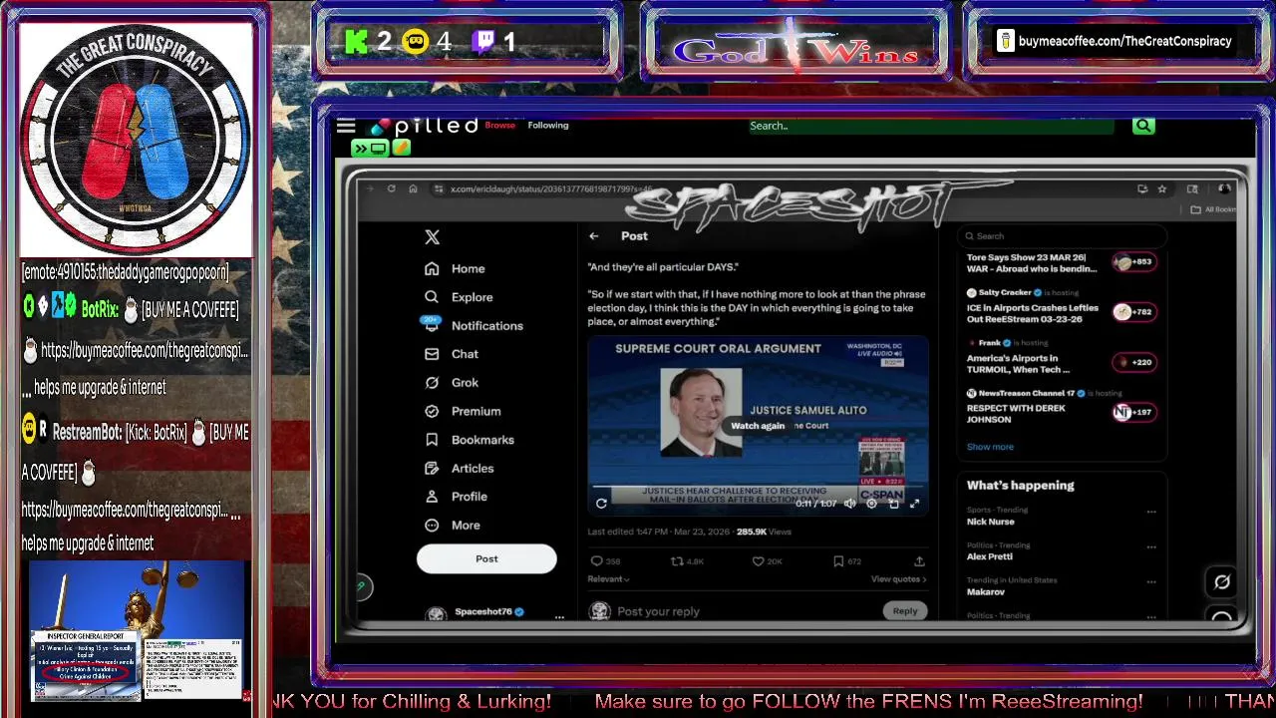Open the Pilled hamburger menu
The image size is (1276, 718).
tap(346, 126)
